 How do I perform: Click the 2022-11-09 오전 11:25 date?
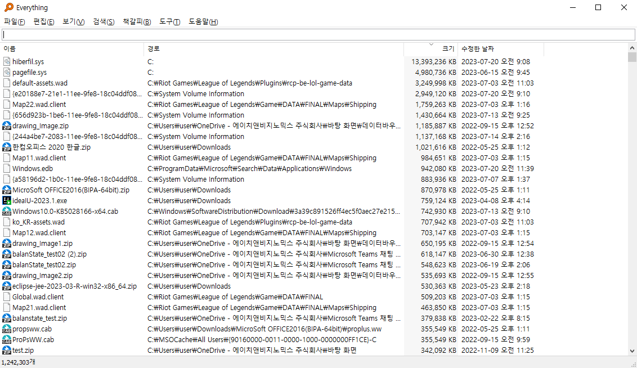point(497,350)
